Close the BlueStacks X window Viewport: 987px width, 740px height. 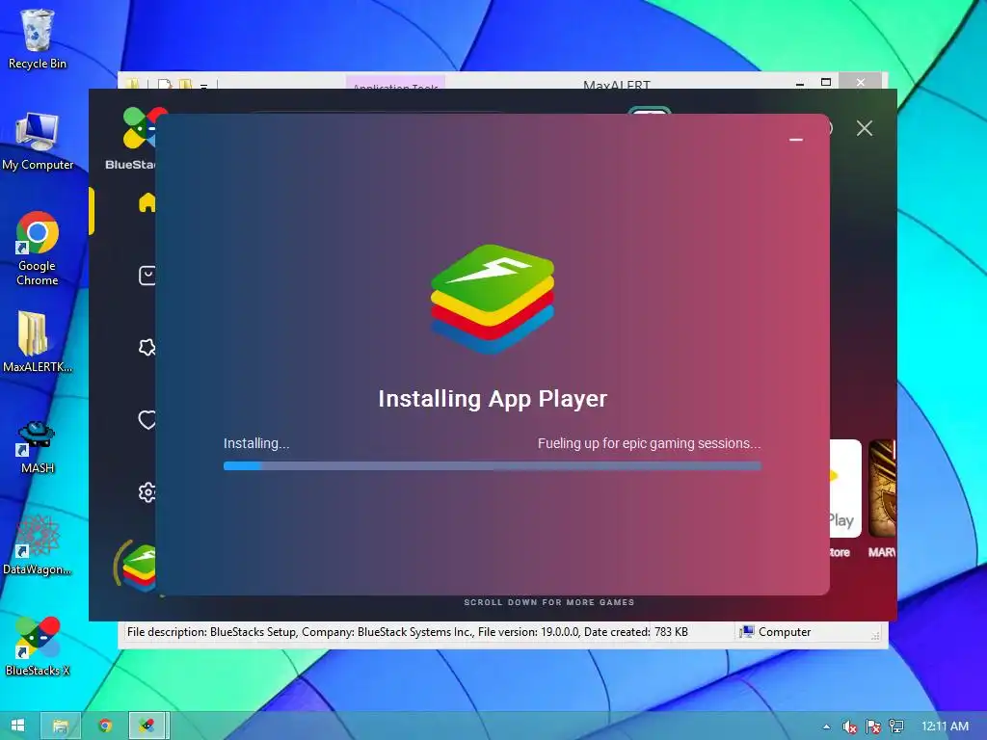pyautogui.click(x=865, y=128)
